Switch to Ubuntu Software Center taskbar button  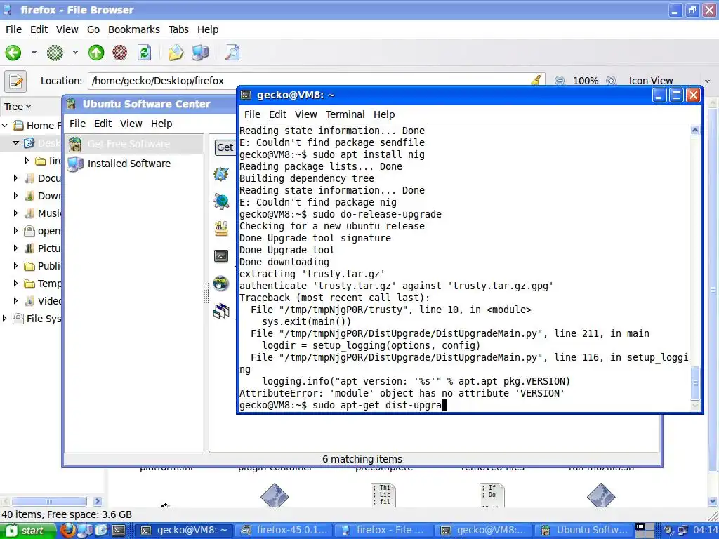point(585,531)
